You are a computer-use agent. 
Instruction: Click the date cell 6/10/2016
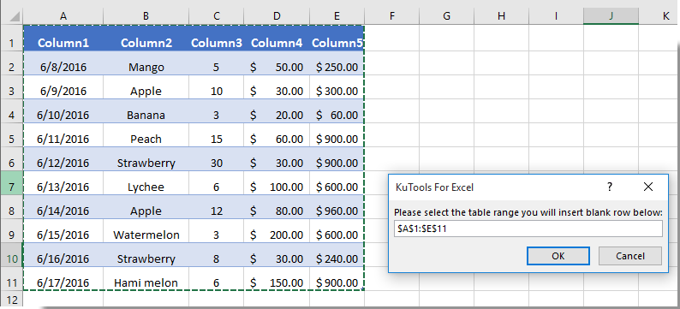coord(63,111)
